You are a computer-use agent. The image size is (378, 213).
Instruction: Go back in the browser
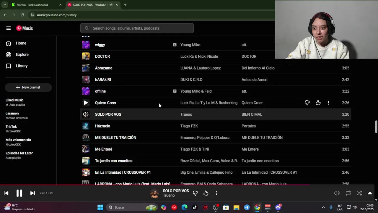(x=5, y=15)
